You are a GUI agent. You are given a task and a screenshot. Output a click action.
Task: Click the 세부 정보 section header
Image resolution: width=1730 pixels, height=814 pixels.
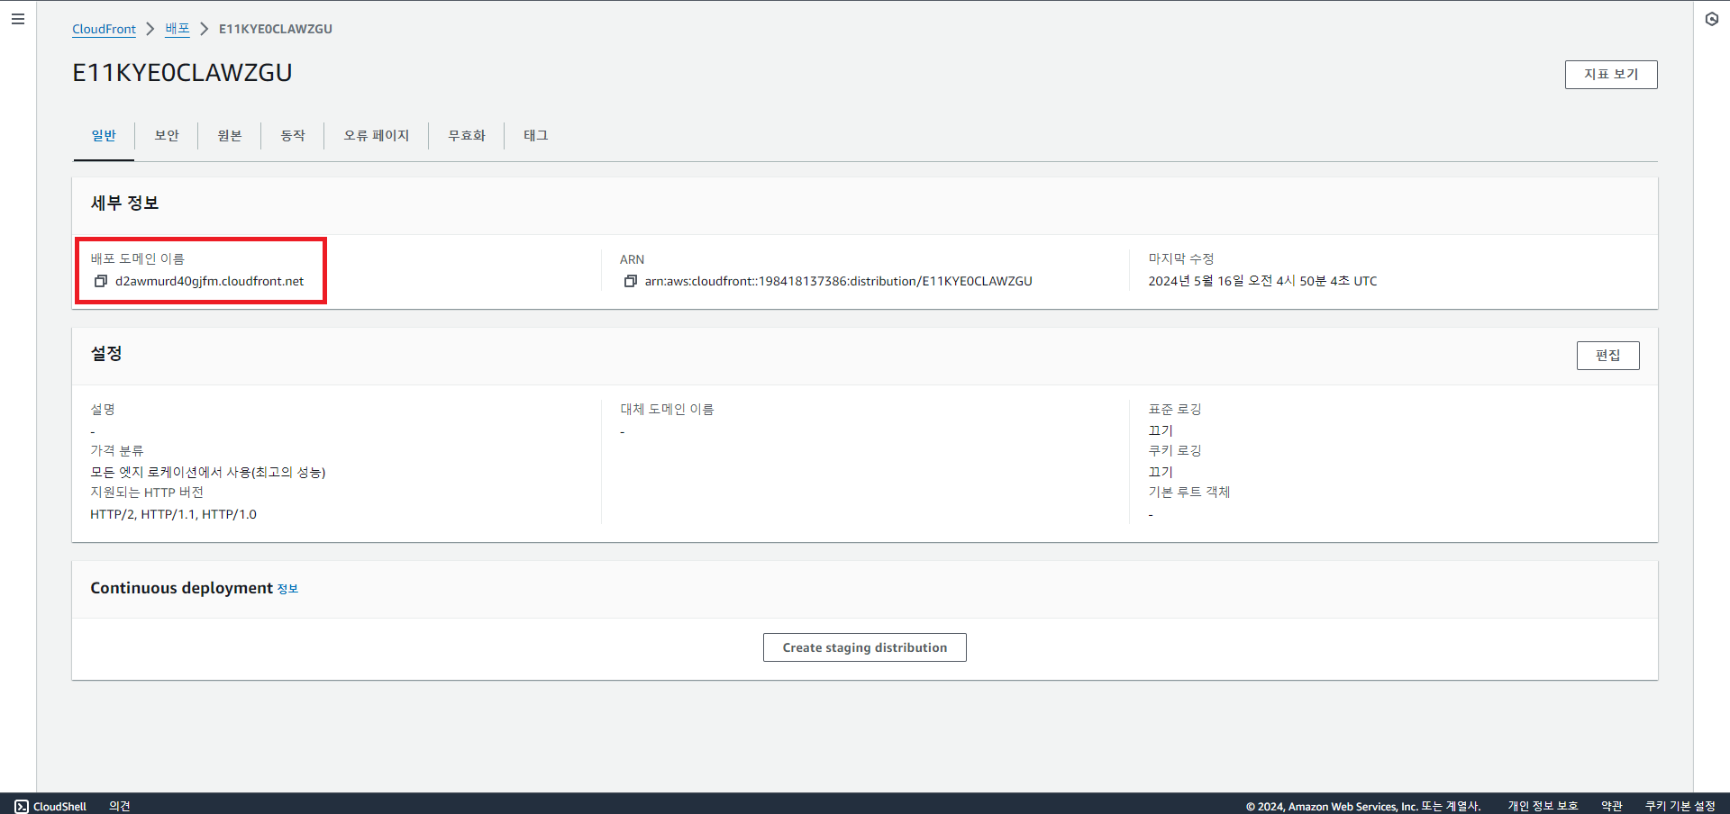124,203
